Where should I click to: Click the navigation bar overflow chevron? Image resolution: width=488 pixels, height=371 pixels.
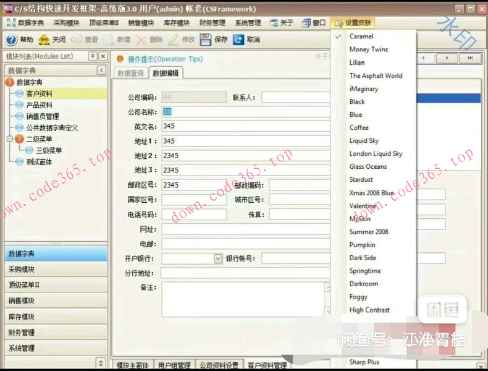pyautogui.click(x=101, y=363)
